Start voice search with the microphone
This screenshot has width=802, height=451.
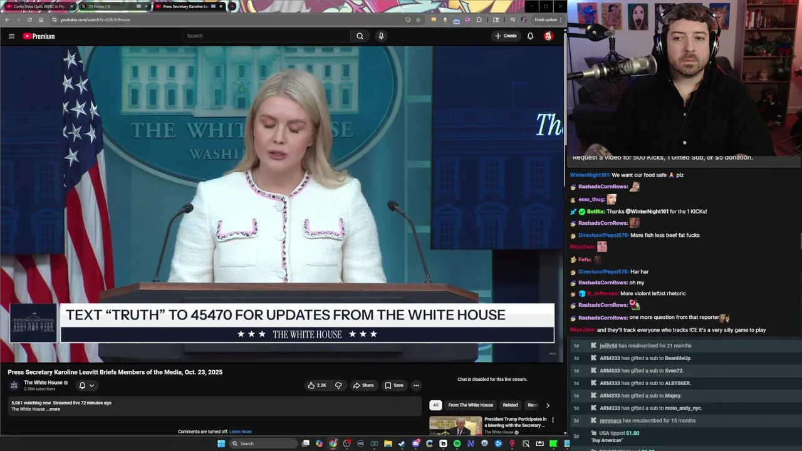click(x=381, y=36)
